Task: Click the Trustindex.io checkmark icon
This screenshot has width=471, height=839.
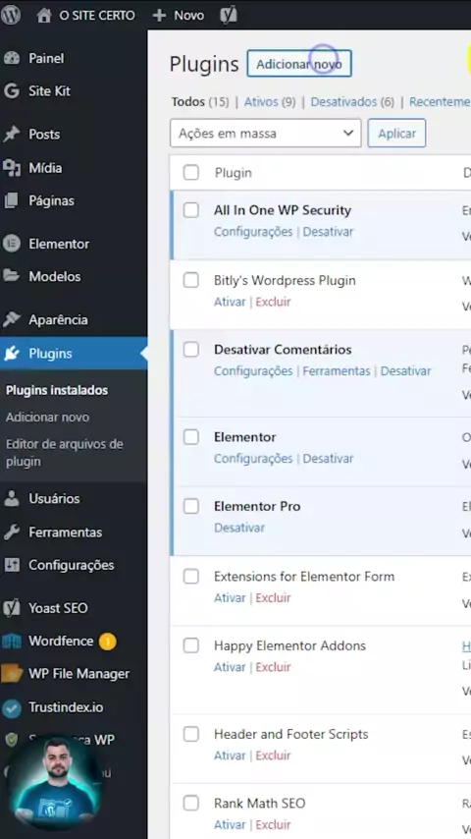Action: click(x=11, y=708)
